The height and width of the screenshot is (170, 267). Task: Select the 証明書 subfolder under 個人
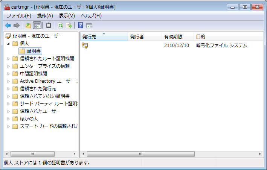click(x=30, y=51)
